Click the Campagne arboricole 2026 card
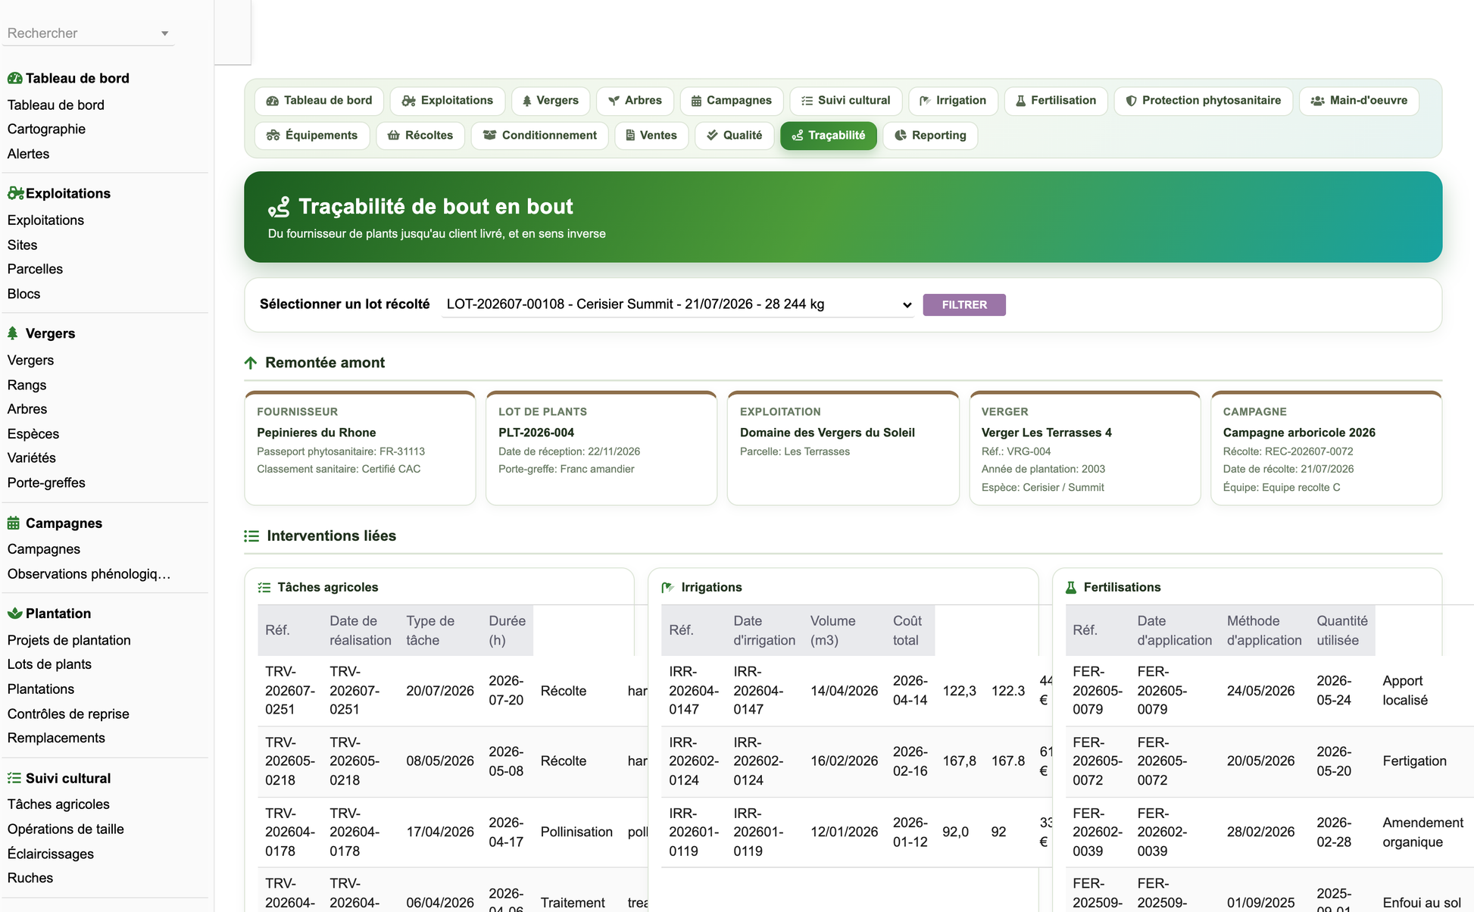 pos(1326,448)
